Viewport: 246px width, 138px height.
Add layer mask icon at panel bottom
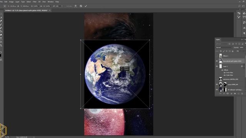pos(228,94)
